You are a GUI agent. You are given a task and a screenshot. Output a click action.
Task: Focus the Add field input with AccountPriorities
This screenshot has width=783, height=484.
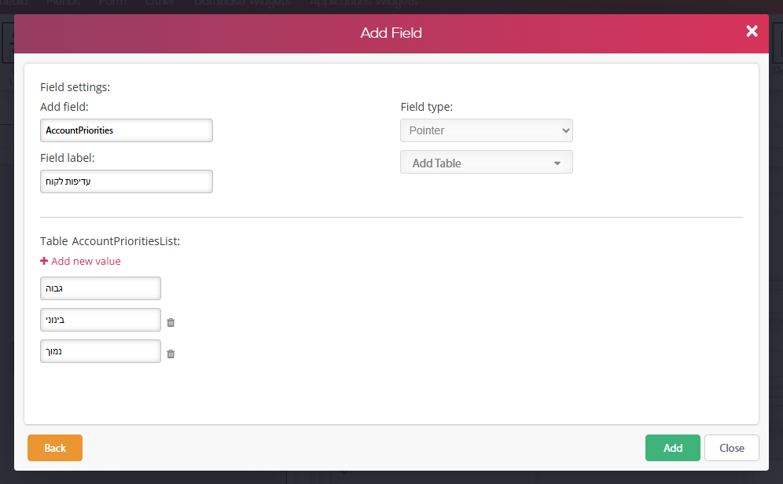coord(127,130)
